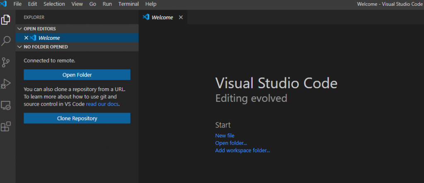Open the Selection menu
Viewport: 424px width, 183px height.
54,4
